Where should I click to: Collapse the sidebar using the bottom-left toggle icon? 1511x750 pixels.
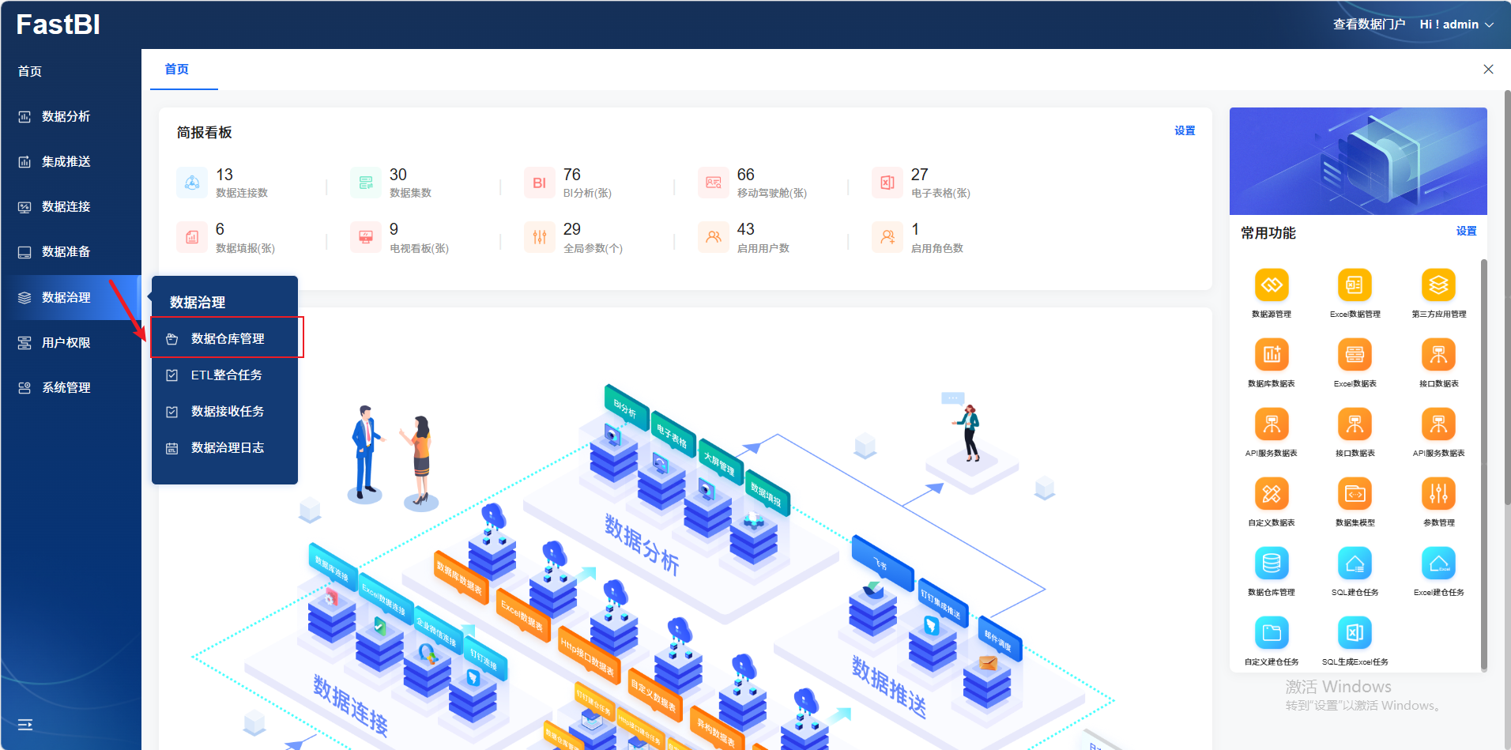[25, 725]
